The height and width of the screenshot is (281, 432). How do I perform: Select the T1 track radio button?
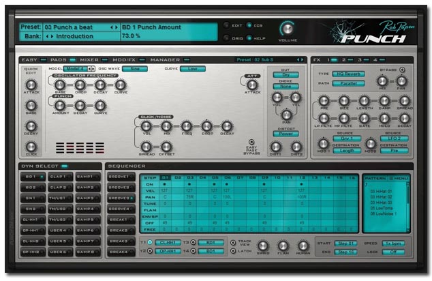(x=150, y=242)
